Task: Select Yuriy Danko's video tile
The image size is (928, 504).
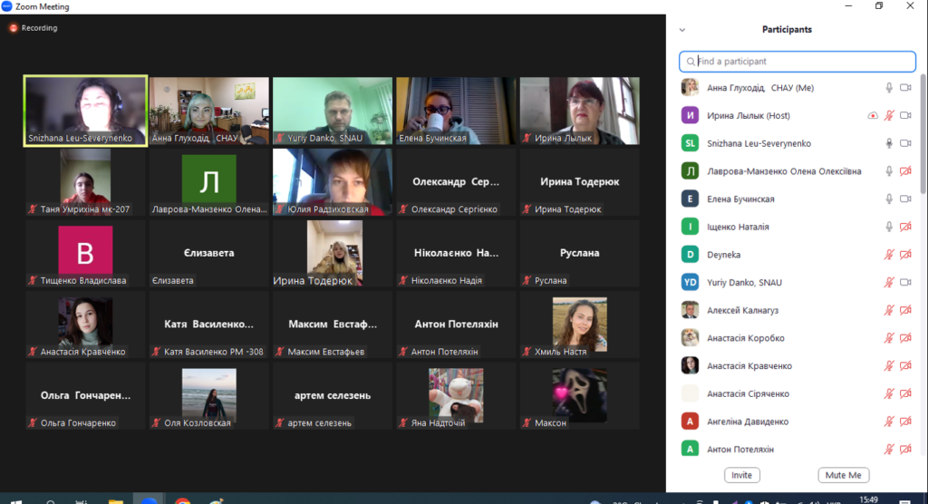Action: [333, 111]
